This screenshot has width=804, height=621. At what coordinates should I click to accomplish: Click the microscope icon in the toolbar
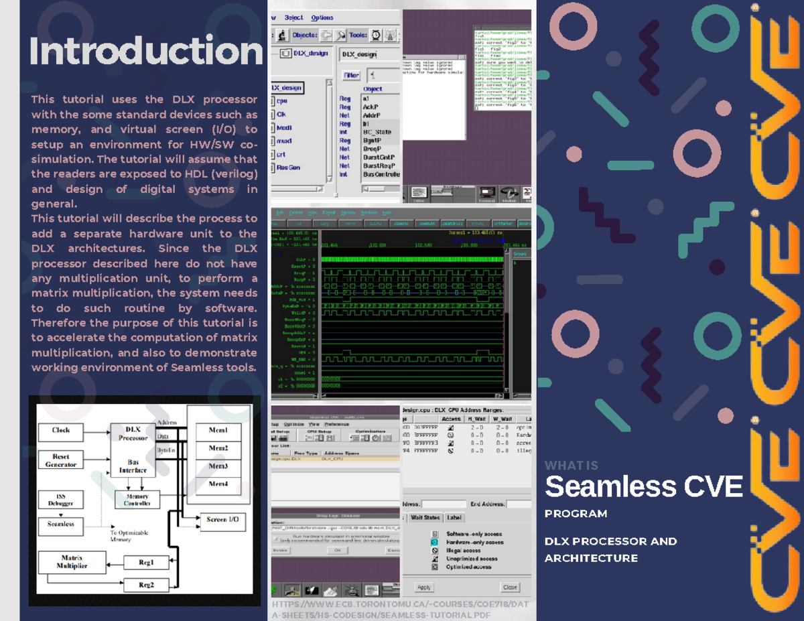(x=282, y=36)
